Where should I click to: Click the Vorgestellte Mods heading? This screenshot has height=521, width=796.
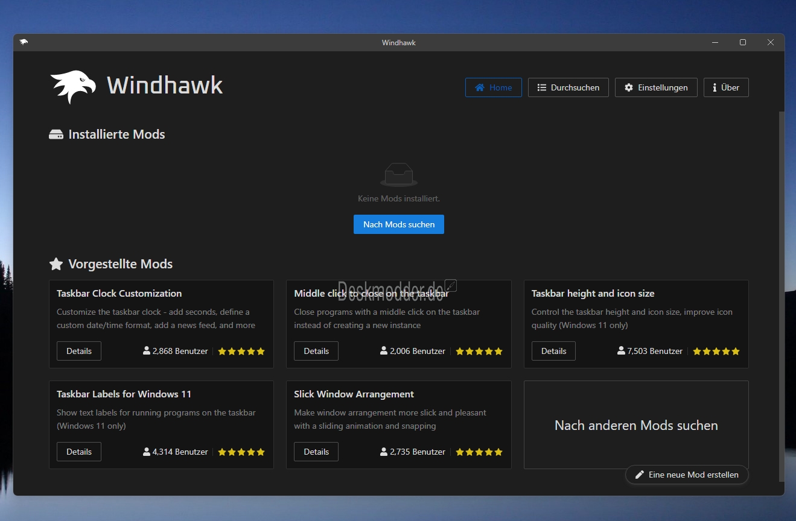[120, 264]
